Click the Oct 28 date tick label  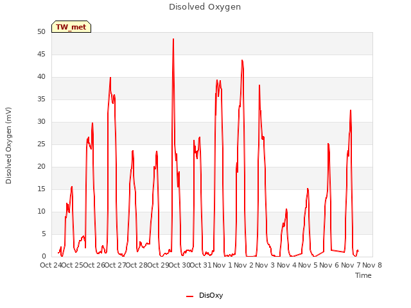(x=137, y=265)
